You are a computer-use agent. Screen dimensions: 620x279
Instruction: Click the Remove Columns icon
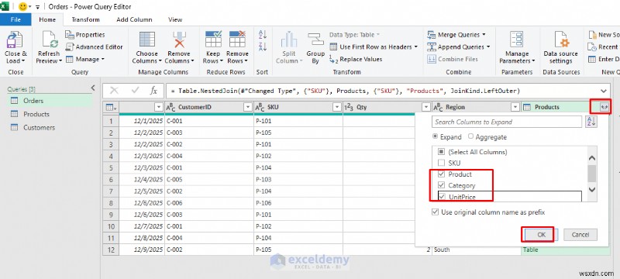(x=179, y=40)
